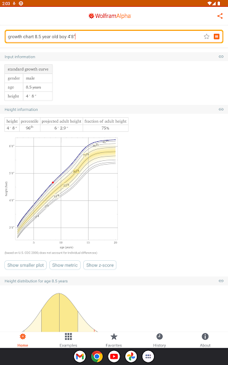Click the Show smaller plot button
228x365 pixels.
click(x=26, y=265)
